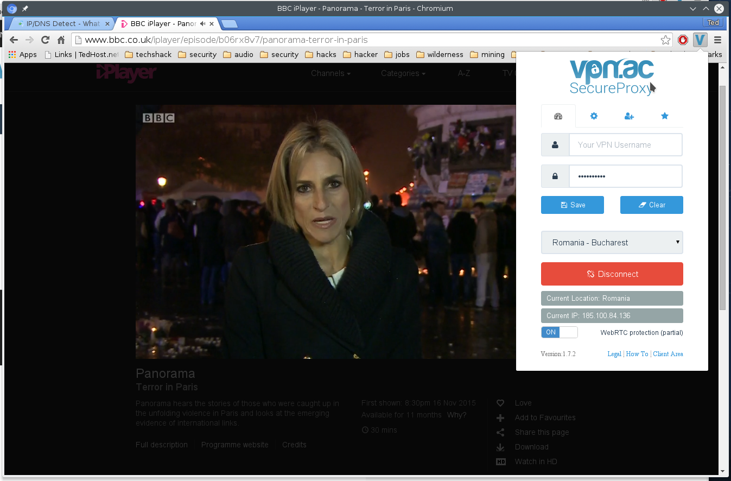The height and width of the screenshot is (481, 731).
Task: Open the Links | TedHost.net bookmark
Action: (x=81, y=54)
